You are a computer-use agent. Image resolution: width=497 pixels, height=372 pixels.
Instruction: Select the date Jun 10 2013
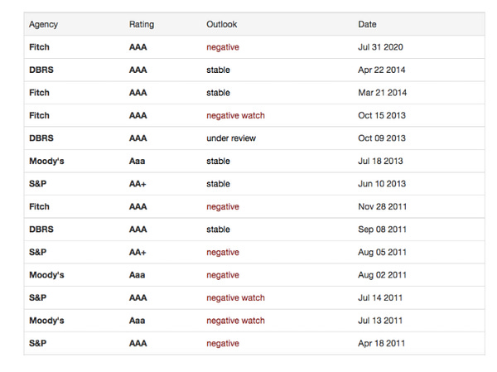point(382,184)
